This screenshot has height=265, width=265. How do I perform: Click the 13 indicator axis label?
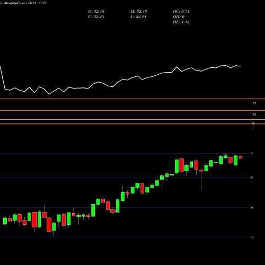[x=254, y=114]
